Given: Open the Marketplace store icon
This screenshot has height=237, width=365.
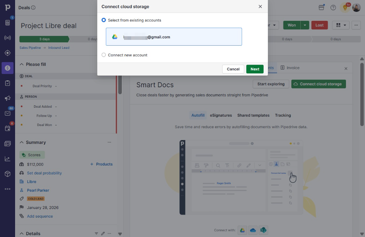Looking at the screenshot, I should [x=322, y=8].
